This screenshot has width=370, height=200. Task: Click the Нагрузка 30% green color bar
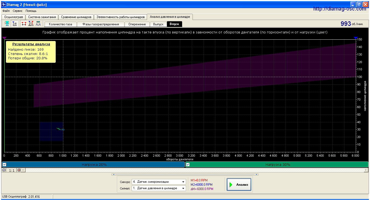click(x=277, y=164)
